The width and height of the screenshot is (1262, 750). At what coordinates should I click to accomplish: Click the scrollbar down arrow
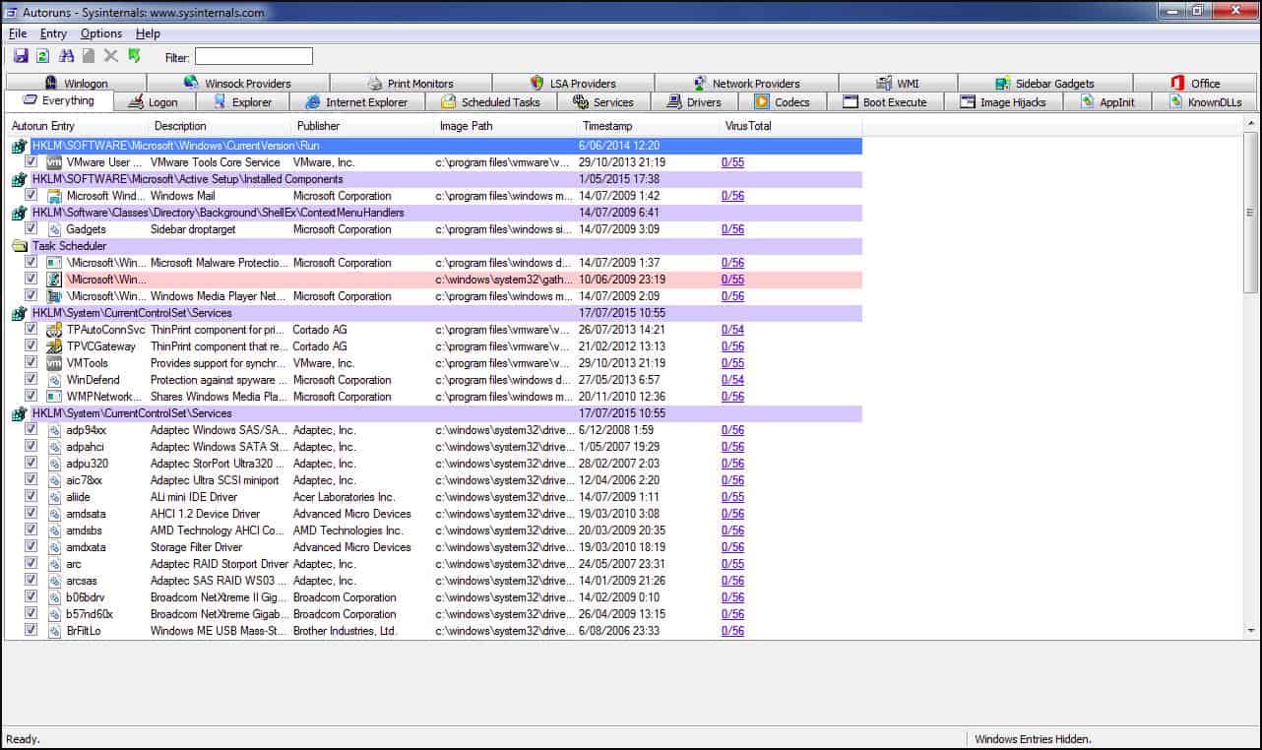coord(1251,631)
